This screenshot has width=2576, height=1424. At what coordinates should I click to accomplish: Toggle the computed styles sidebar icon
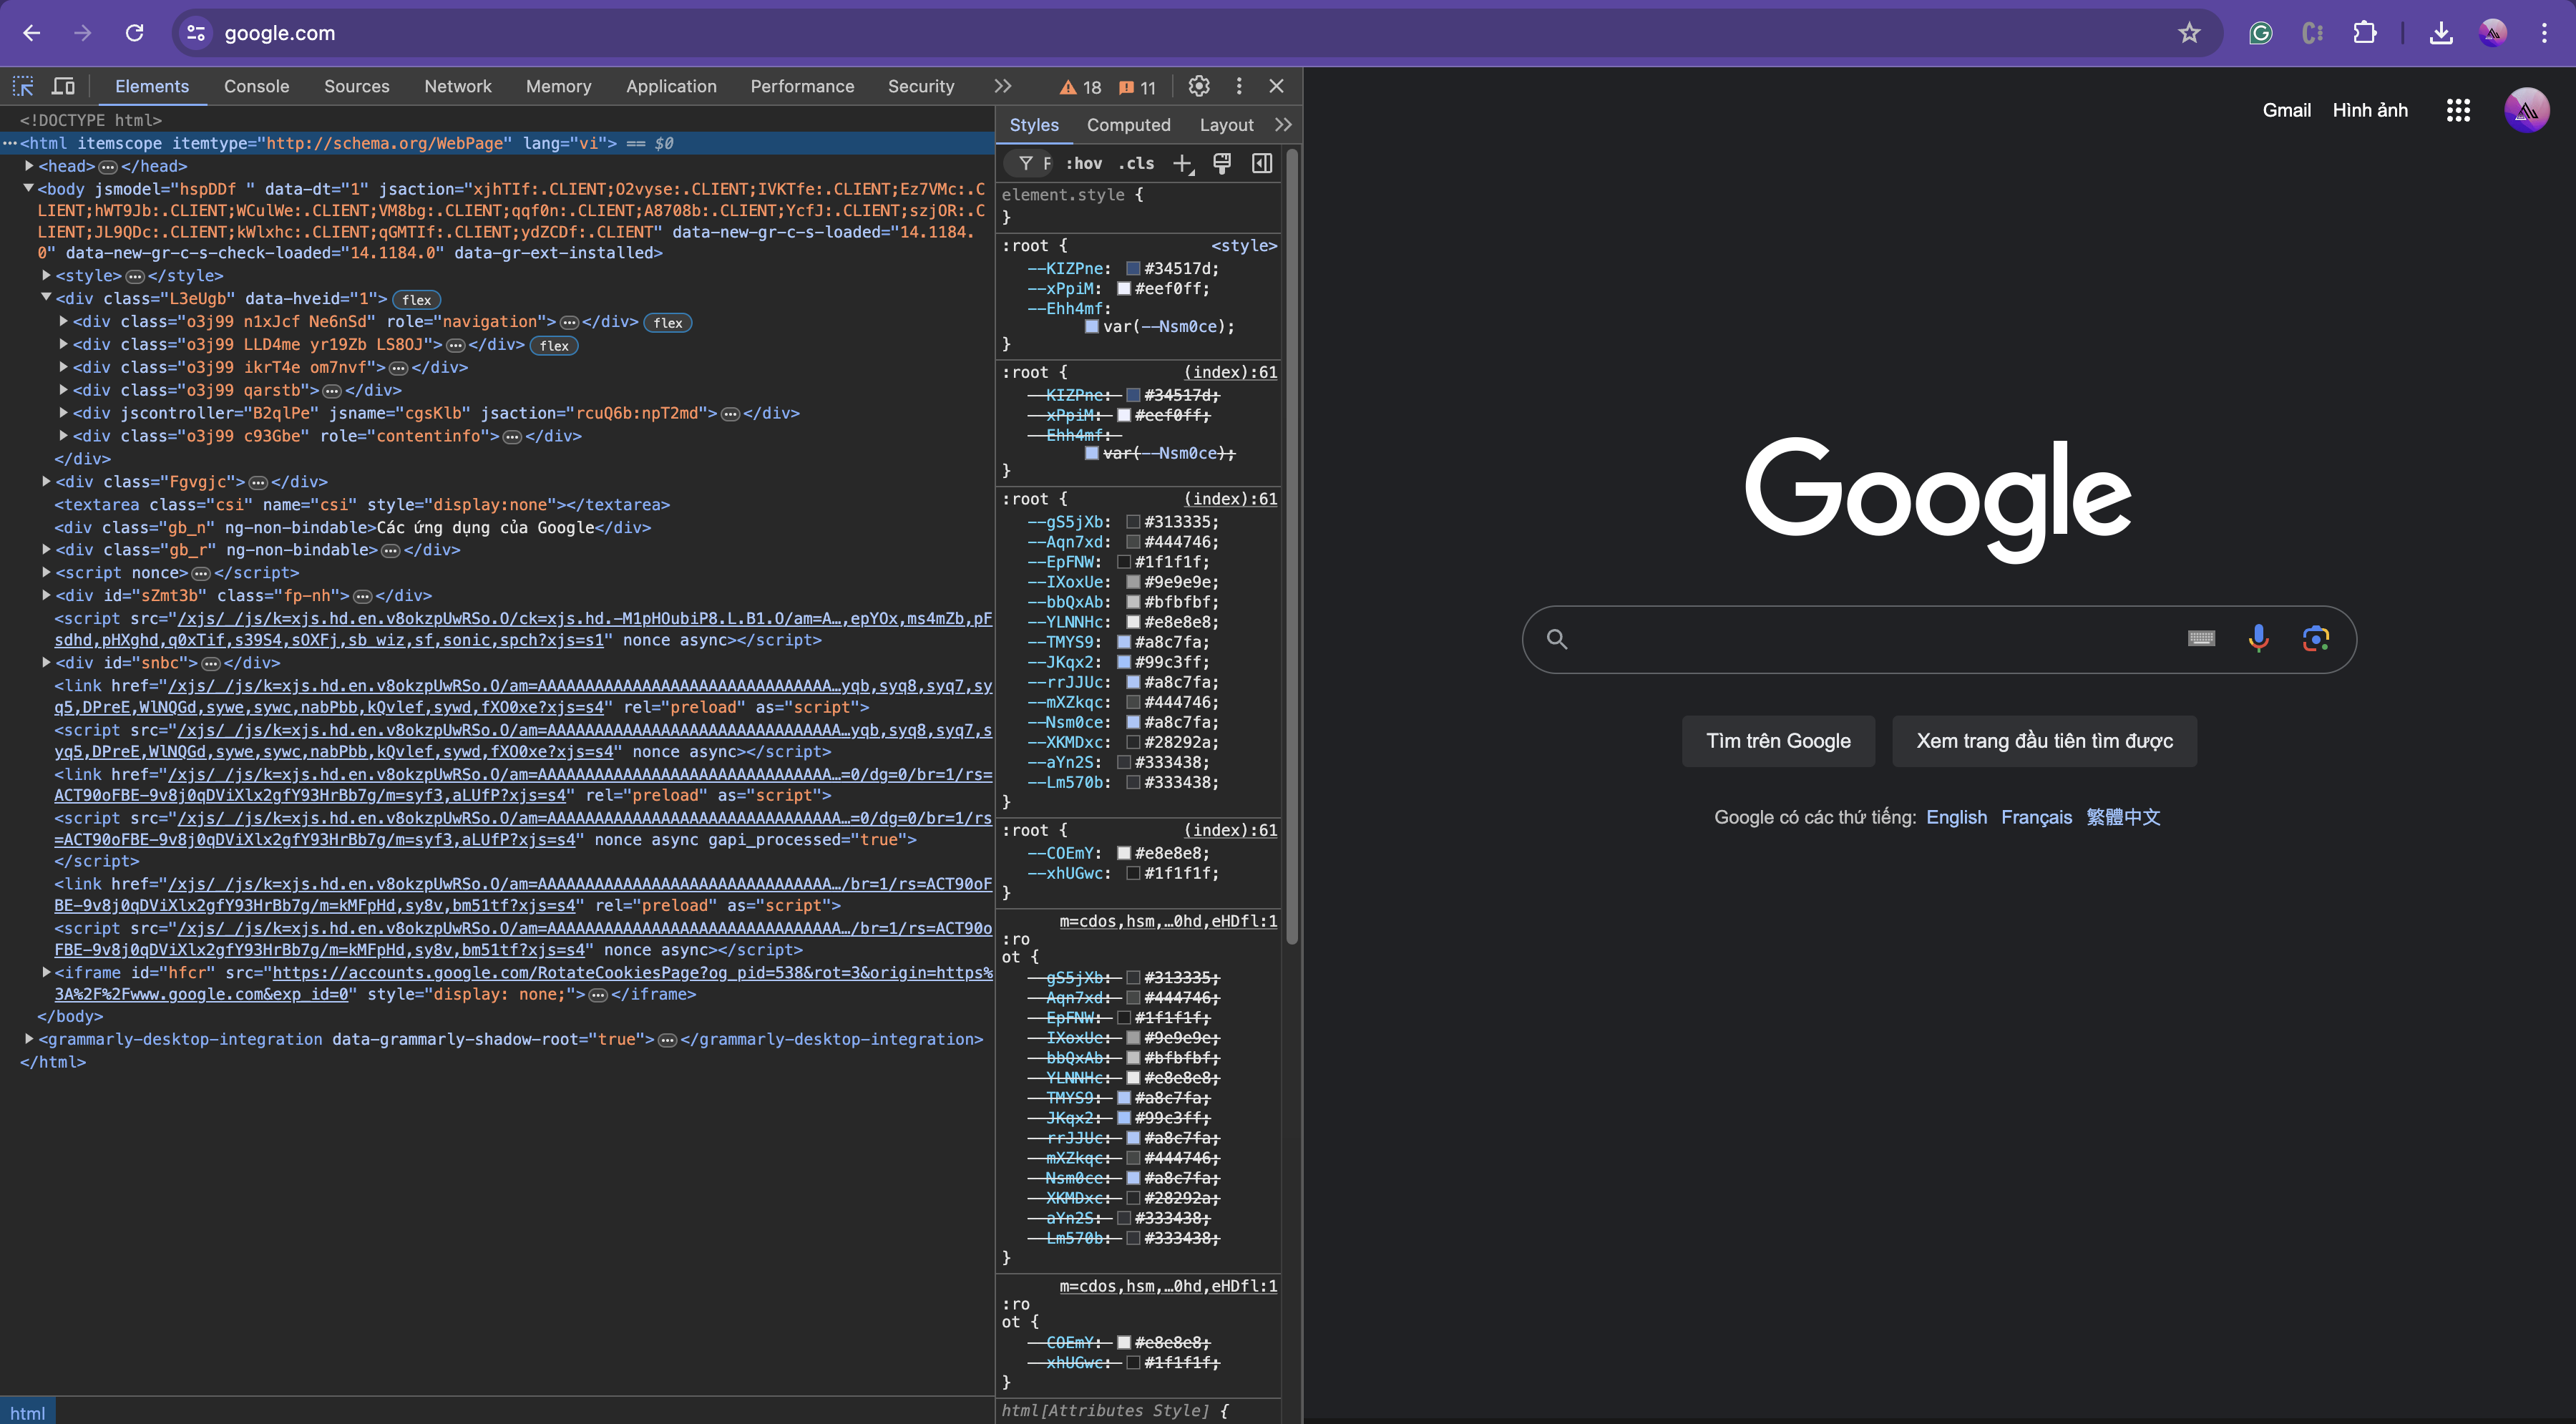click(1262, 163)
